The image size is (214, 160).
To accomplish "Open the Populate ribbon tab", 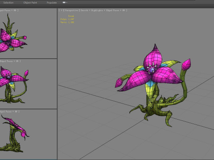I will (52, 3).
